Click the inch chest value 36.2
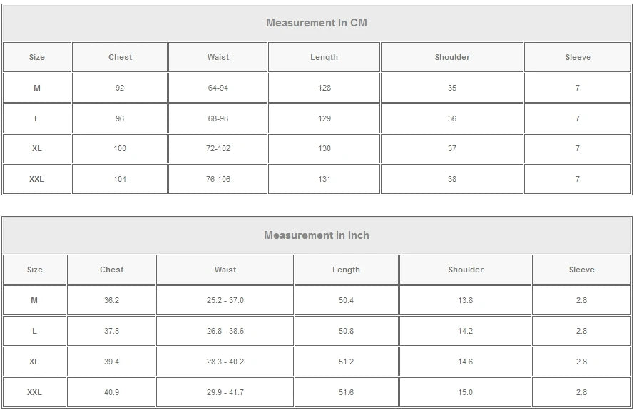The height and width of the screenshot is (410, 634). pyautogui.click(x=112, y=300)
